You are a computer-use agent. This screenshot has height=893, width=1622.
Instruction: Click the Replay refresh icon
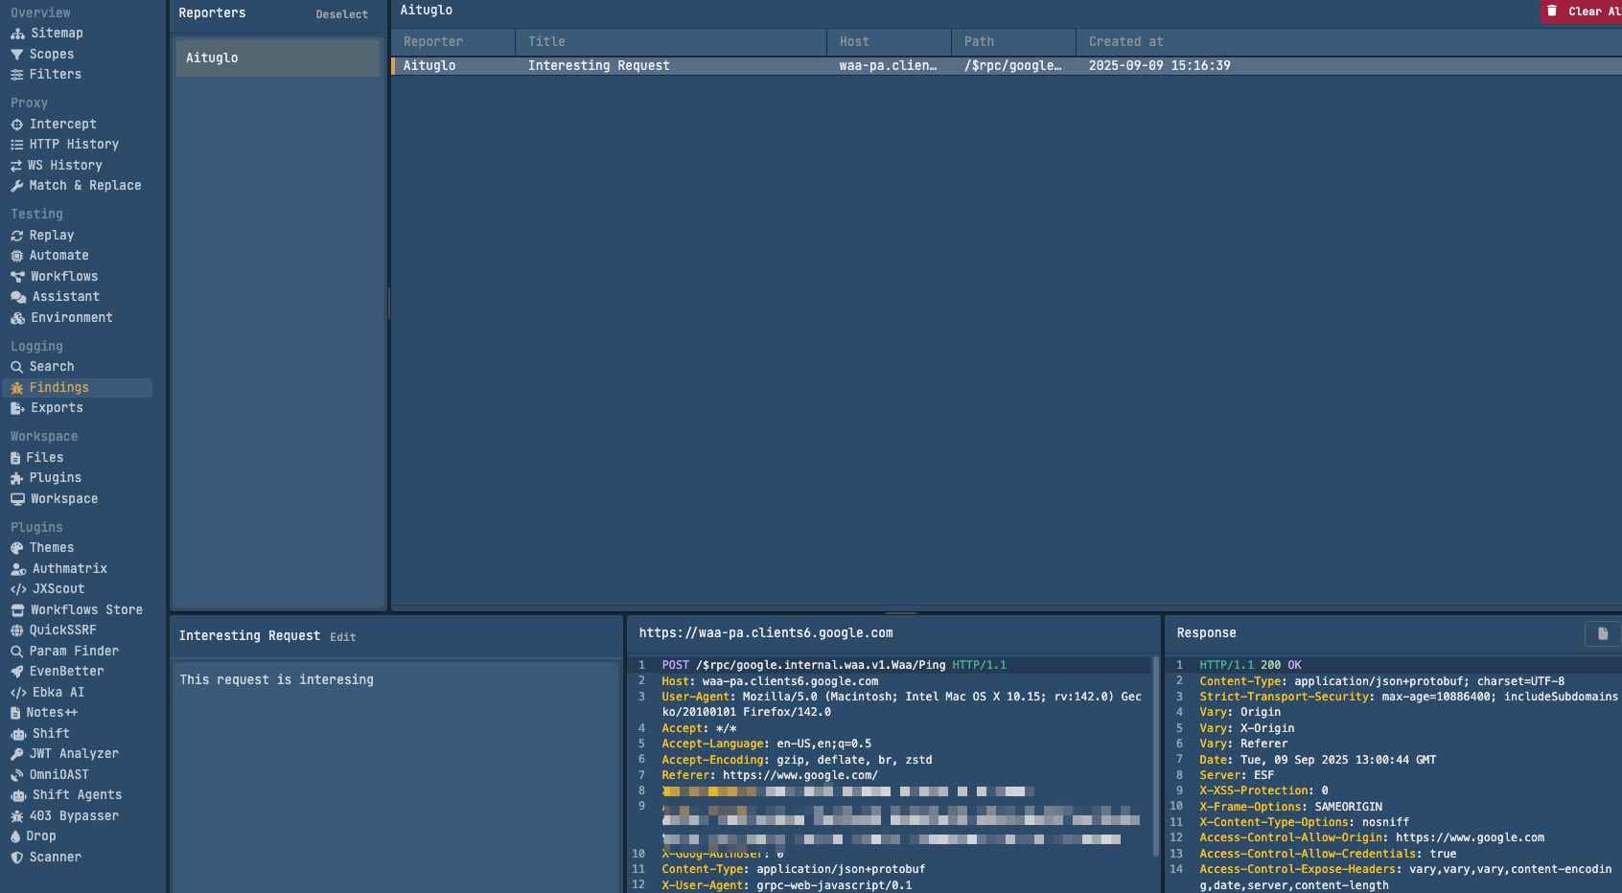tap(16, 236)
